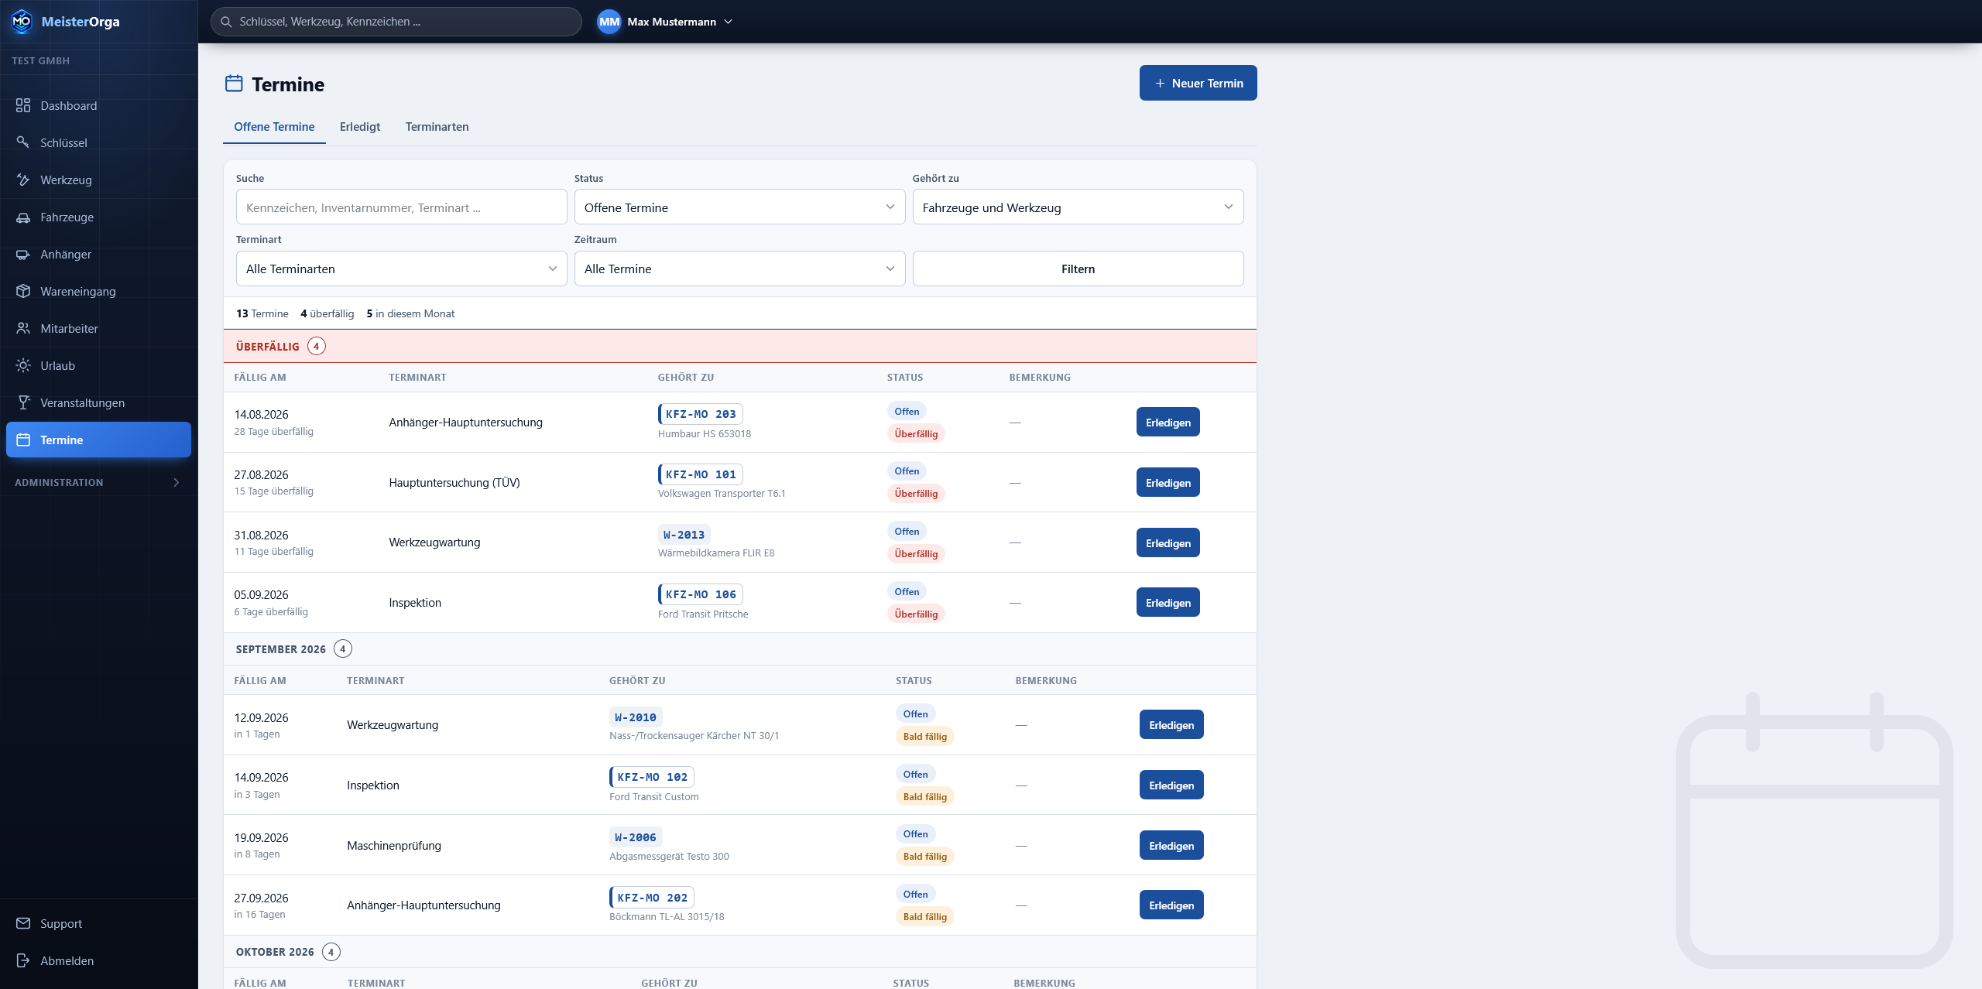Click Erledigen for W-2013 Werkzeugwartung

click(x=1168, y=542)
